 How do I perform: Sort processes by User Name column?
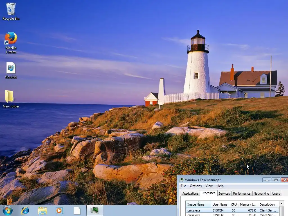[220, 204]
